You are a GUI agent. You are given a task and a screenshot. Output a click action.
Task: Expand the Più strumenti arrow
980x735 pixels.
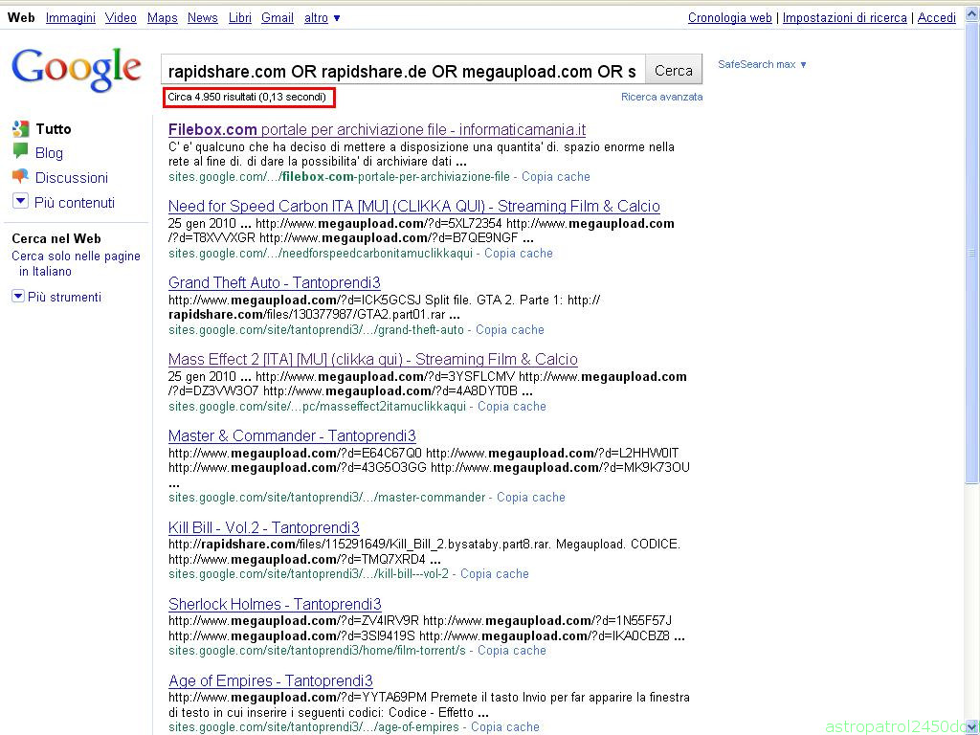tap(18, 297)
